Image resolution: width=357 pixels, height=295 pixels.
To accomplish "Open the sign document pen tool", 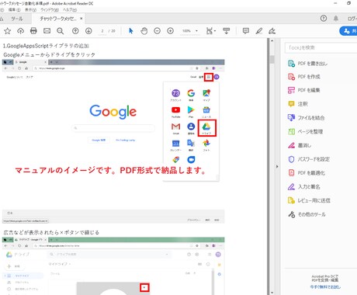I will click(x=272, y=31).
